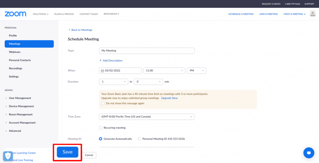Click the Topic input field
This screenshot has width=319, height=163.
click(146, 51)
